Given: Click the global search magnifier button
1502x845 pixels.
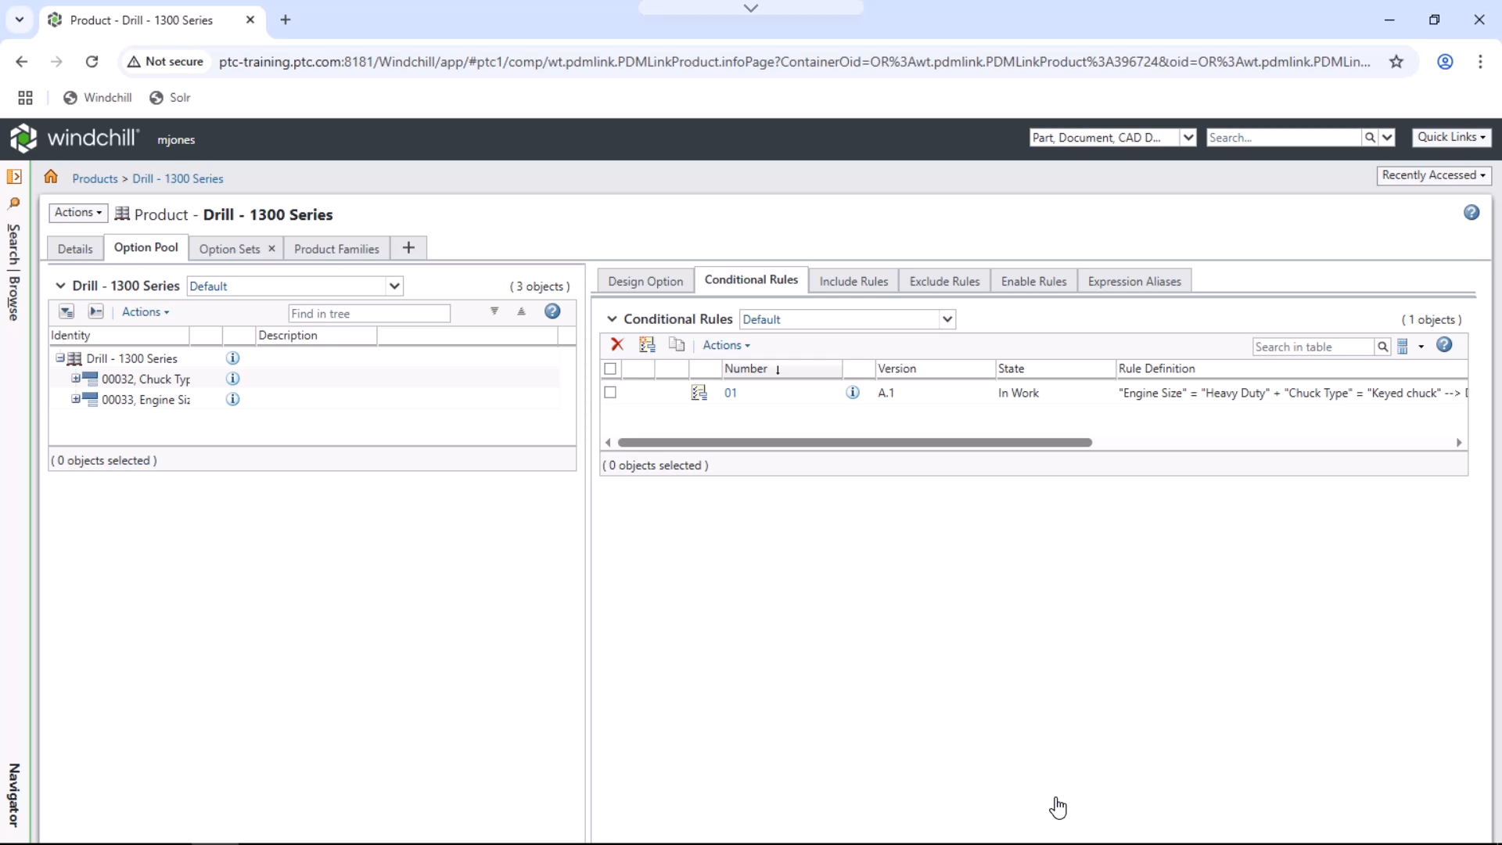Looking at the screenshot, I should [x=1370, y=138].
